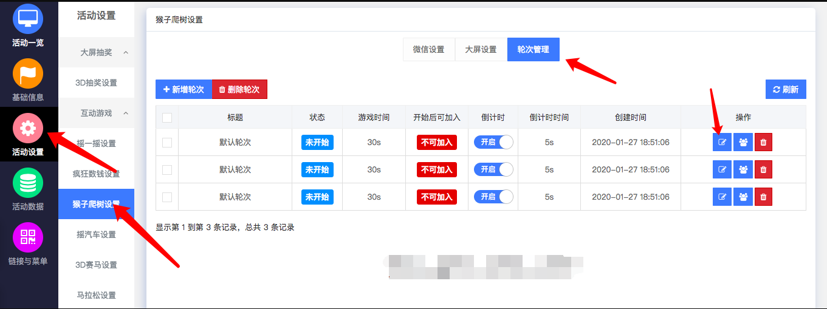
Task: Open 摇汽车设置 in the sidebar
Action: tap(96, 235)
